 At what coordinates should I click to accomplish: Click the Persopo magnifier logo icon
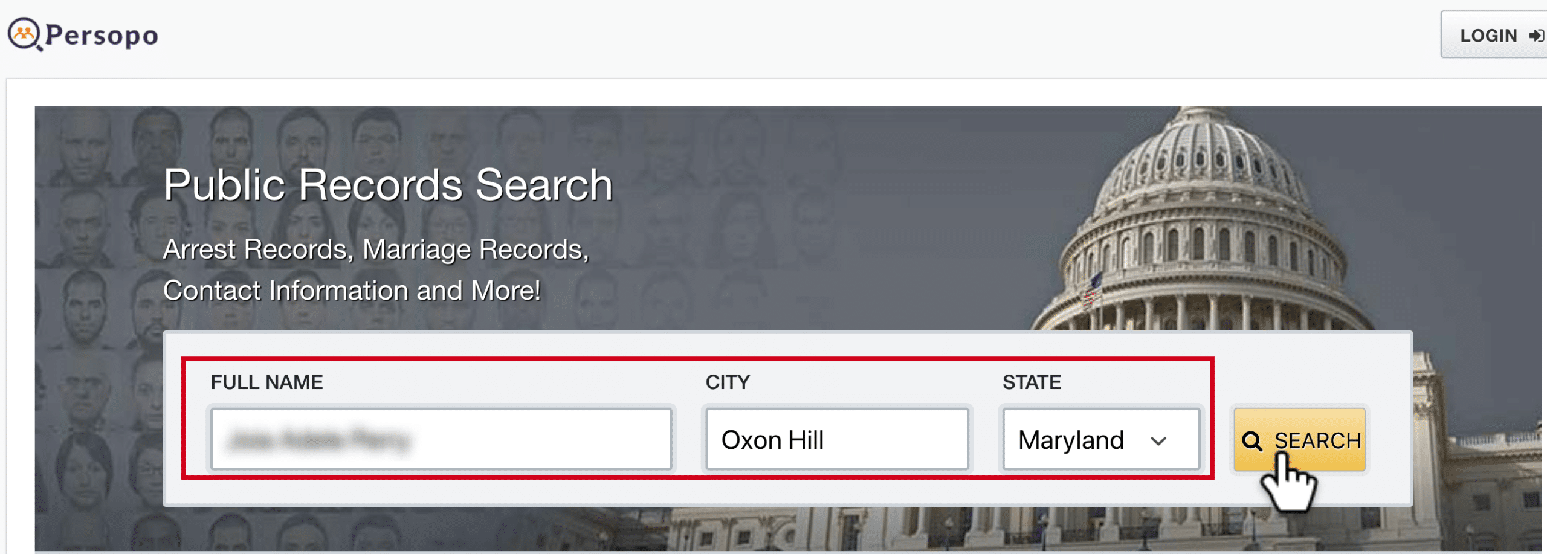point(25,34)
